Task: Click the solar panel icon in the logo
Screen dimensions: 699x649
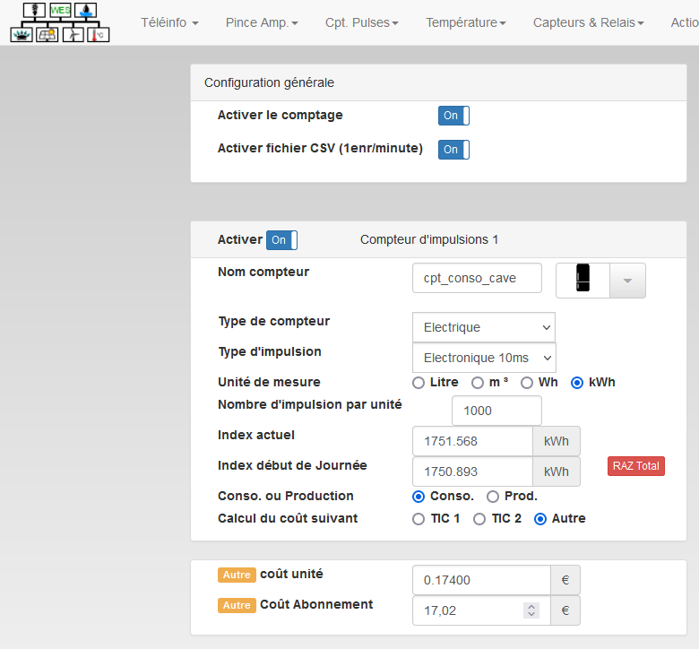Action: coord(47,34)
